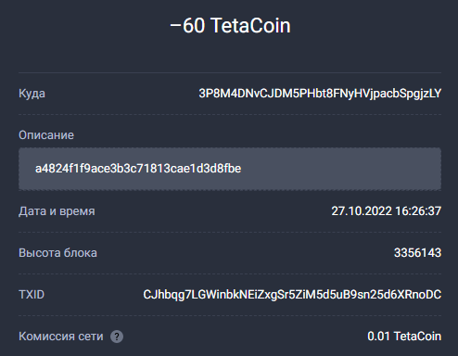Viewport: 458px width, 356px height.
Task: Click the Дата и время label
Action: pyautogui.click(x=57, y=211)
